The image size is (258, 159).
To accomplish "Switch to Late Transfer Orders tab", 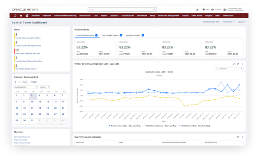I will pos(112,35).
